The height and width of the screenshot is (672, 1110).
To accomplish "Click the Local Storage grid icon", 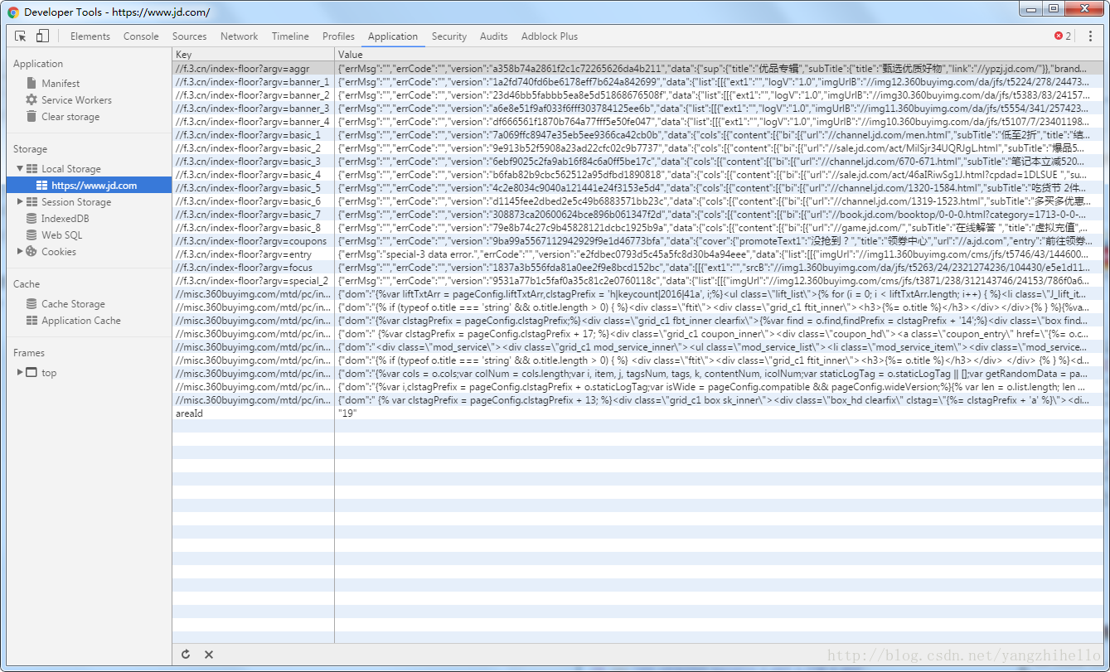I will click(32, 169).
